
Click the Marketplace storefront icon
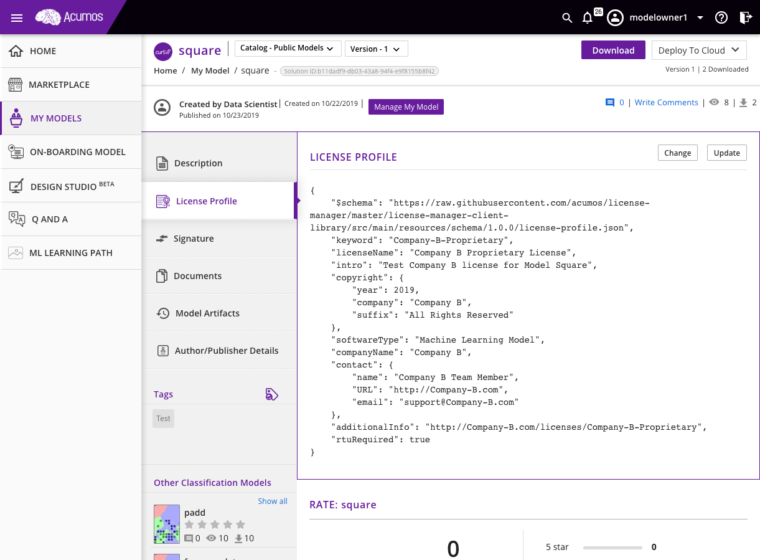tap(16, 84)
